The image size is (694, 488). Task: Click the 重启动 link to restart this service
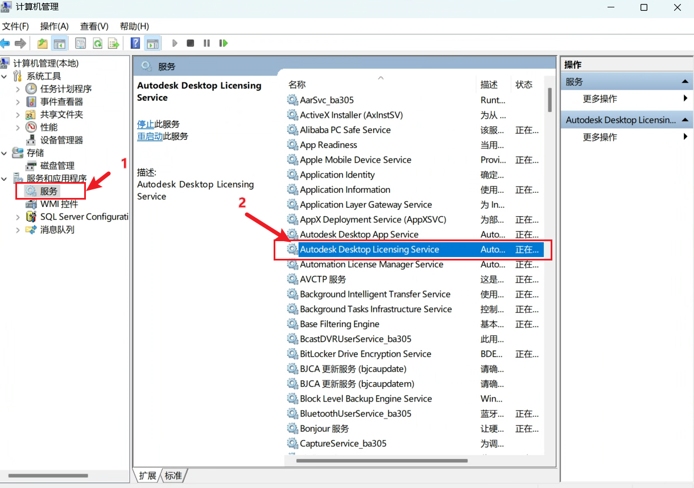[x=150, y=137]
